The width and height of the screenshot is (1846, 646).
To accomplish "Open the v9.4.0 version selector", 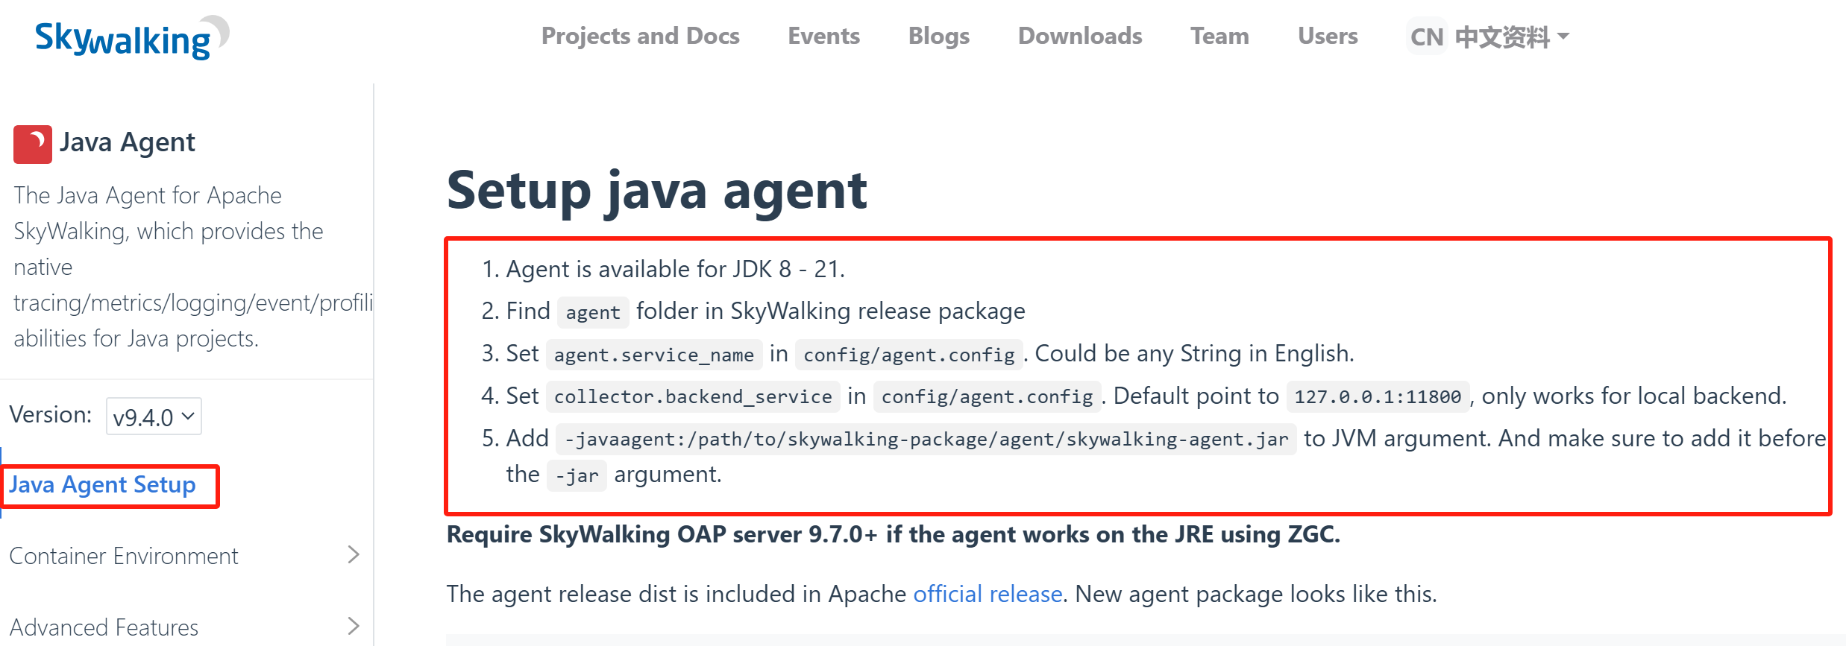I will [x=154, y=417].
